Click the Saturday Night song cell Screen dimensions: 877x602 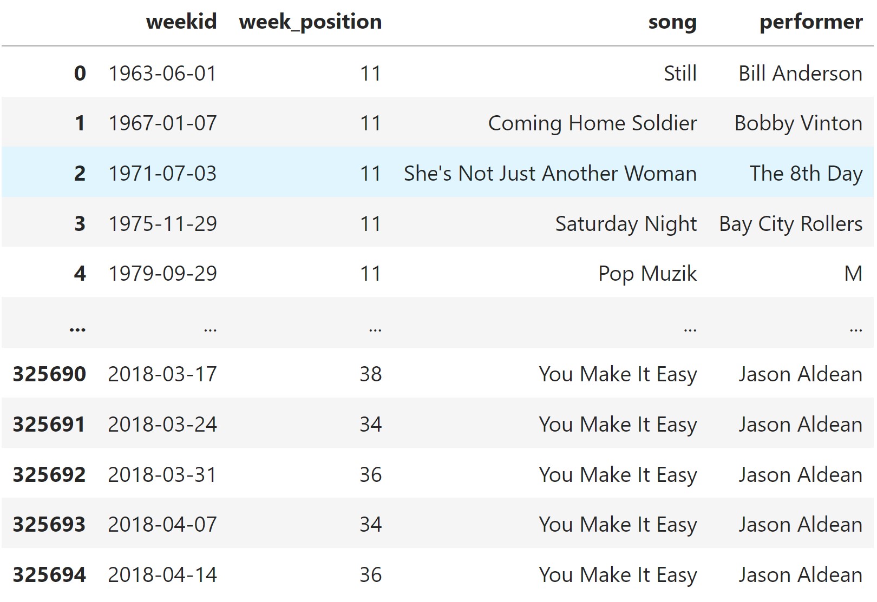(626, 224)
